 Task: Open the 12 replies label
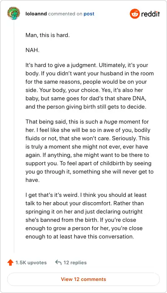pyautogui.click(x=75, y=263)
